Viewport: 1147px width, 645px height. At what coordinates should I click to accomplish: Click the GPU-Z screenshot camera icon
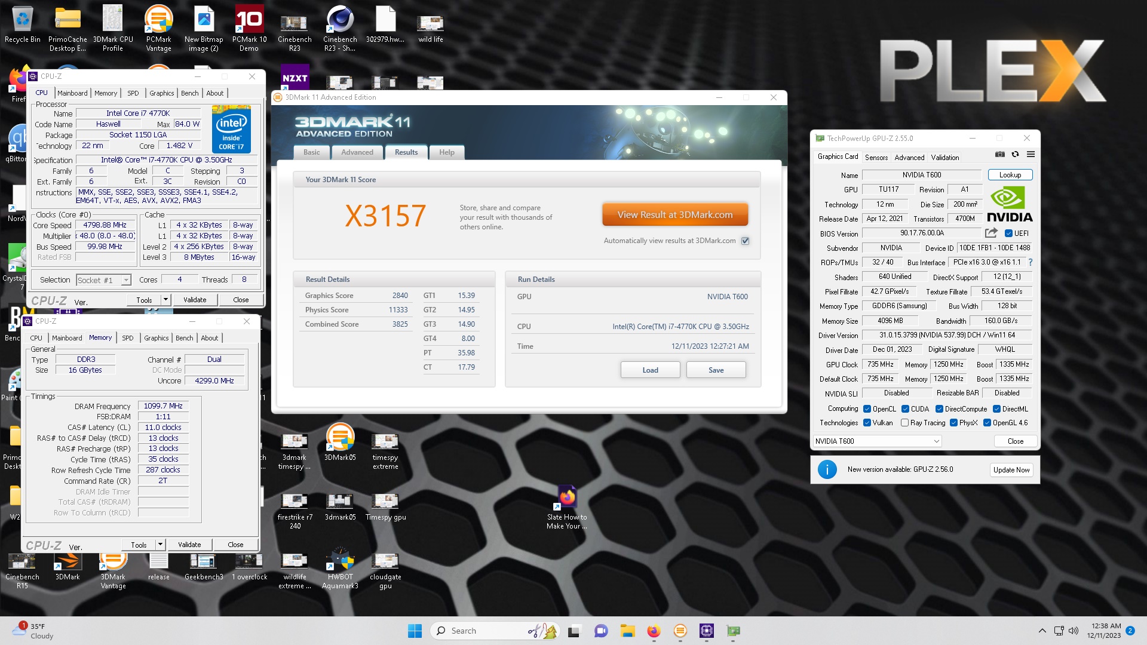[999, 154]
